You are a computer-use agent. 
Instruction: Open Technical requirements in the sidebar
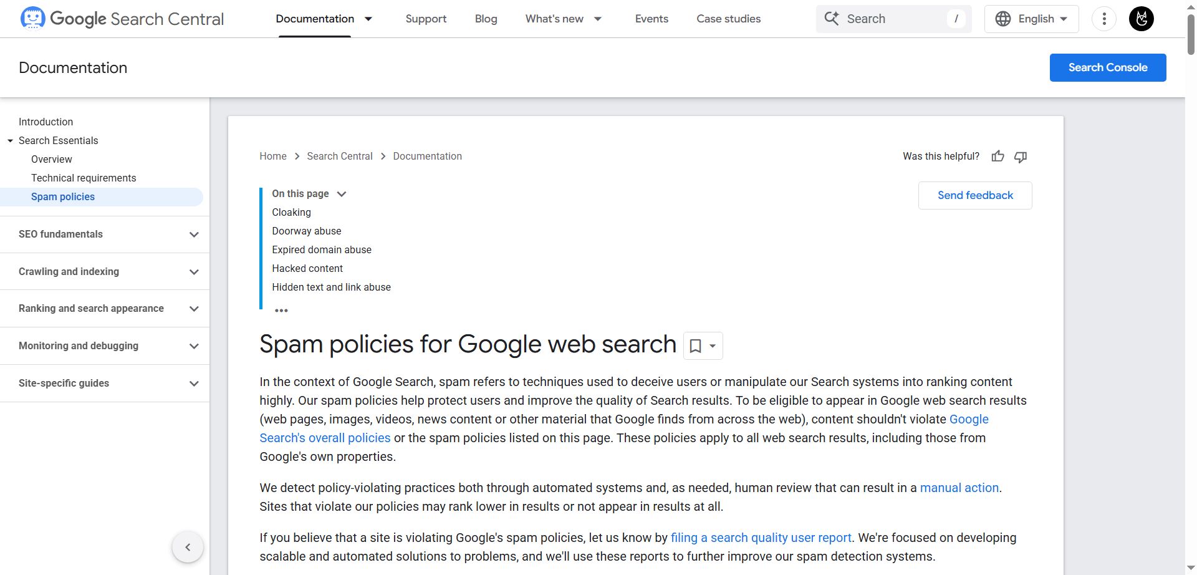[84, 178]
